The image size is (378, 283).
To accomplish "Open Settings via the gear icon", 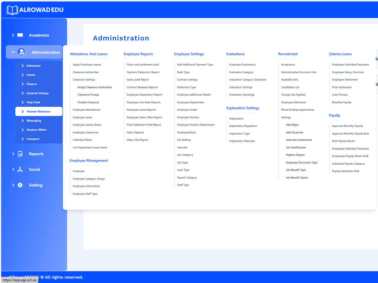I will 19,185.
